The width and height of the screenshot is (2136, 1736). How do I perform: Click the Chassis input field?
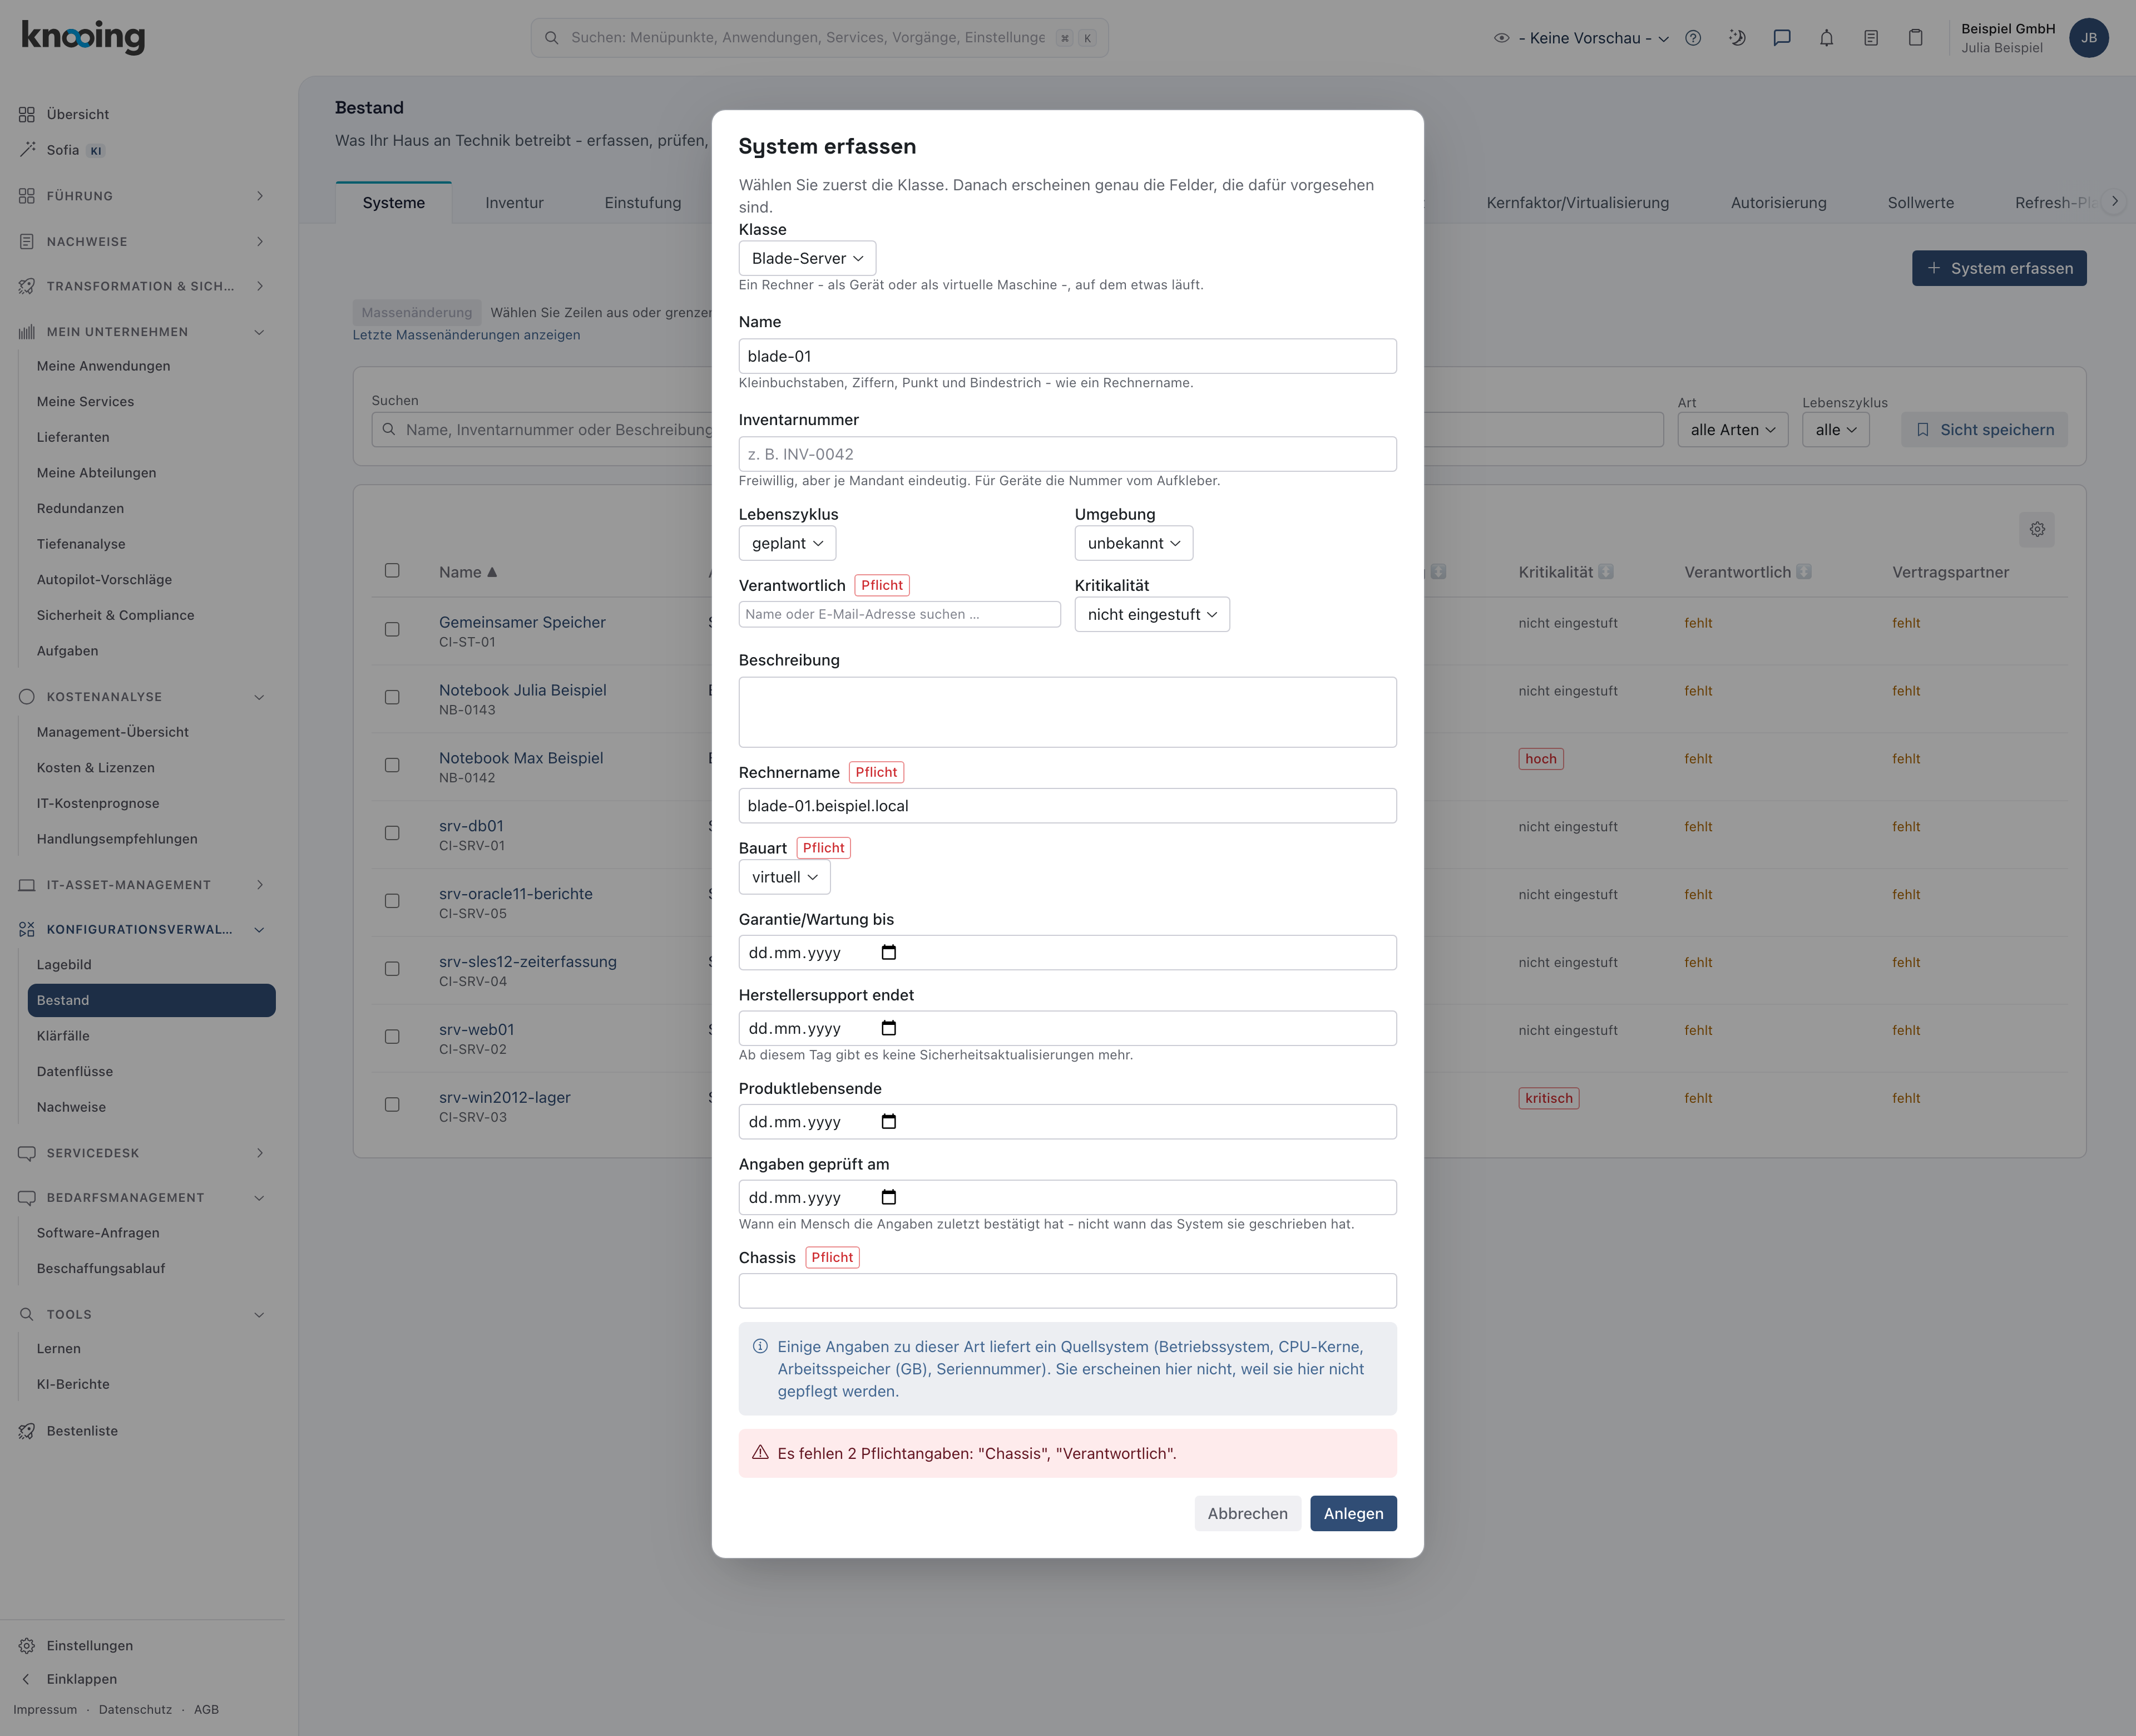click(x=1066, y=1291)
